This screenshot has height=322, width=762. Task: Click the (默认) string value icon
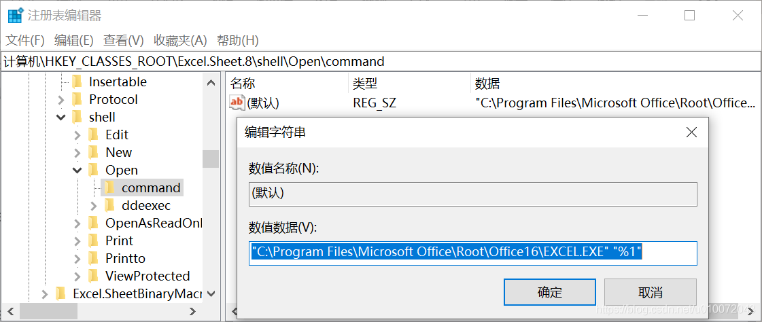(237, 103)
